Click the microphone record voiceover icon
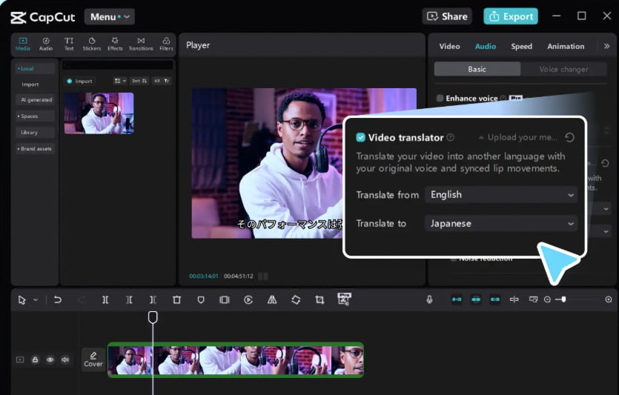This screenshot has width=619, height=395. click(x=429, y=299)
